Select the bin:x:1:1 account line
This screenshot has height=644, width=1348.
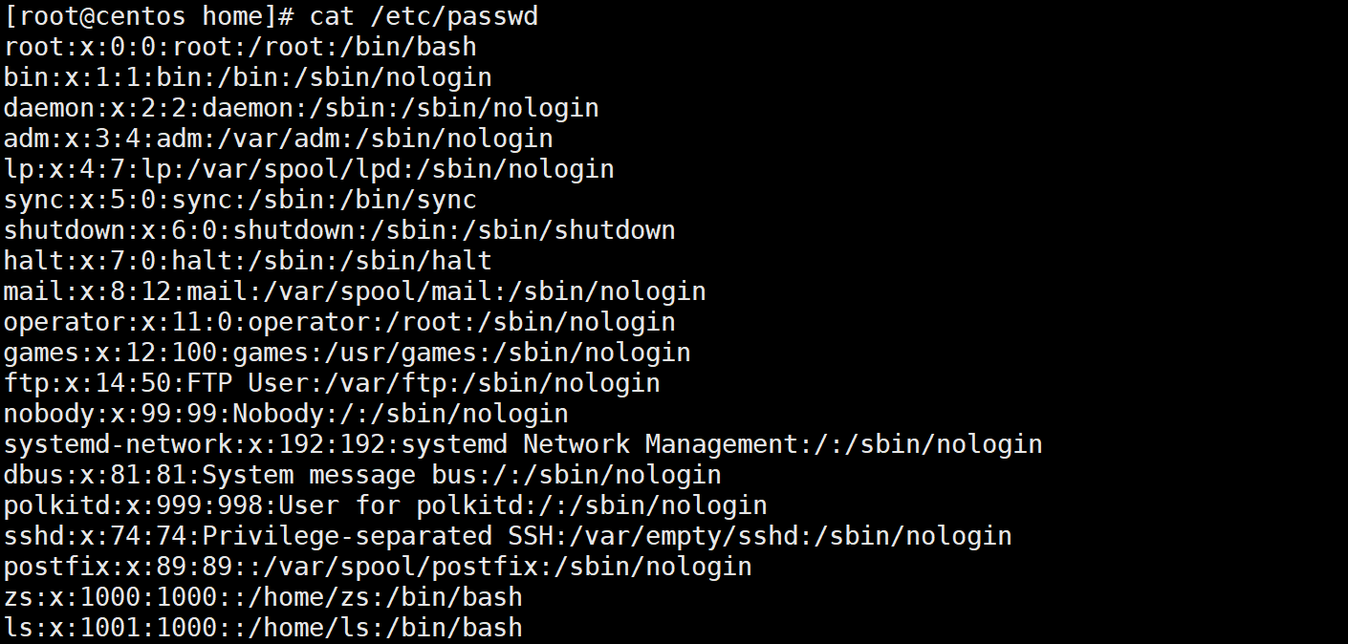[x=248, y=77]
